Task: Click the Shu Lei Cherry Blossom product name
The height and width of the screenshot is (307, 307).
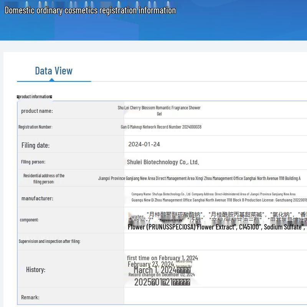Action: pyautogui.click(x=159, y=111)
